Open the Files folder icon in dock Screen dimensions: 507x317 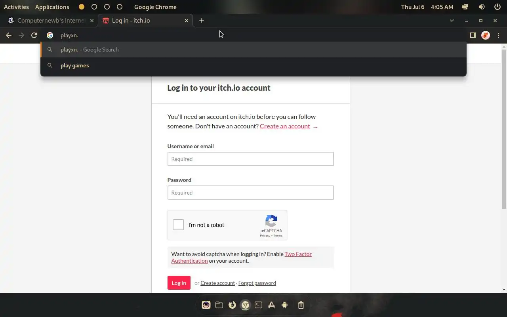point(219,305)
